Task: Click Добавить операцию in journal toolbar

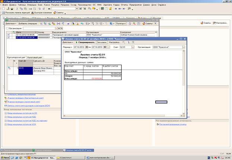Action: click(28, 23)
